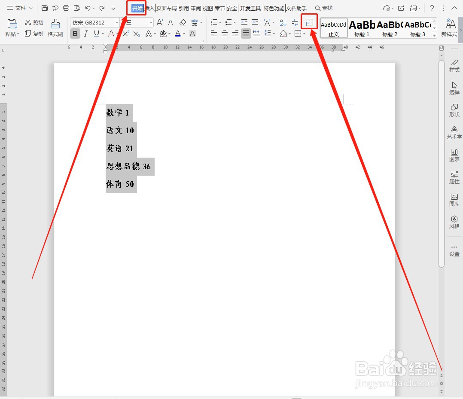Screen dimensions: 463x399
Task: Open the 文件 file menu dropdown
Action: (x=20, y=8)
